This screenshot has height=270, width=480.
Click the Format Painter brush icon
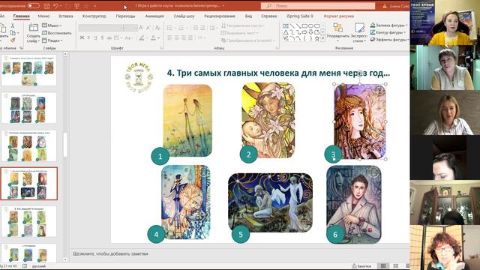pyautogui.click(x=13, y=40)
